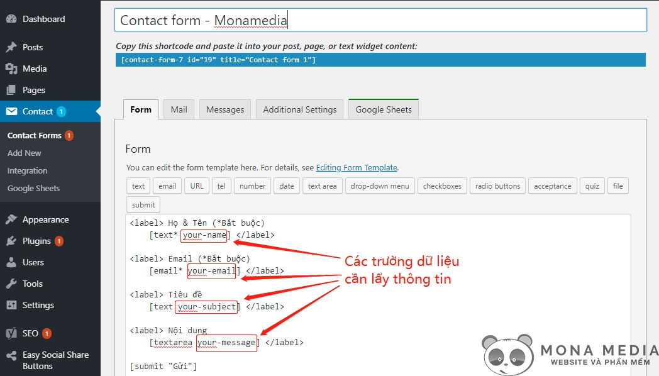Select the Google Sheets tab

383,109
